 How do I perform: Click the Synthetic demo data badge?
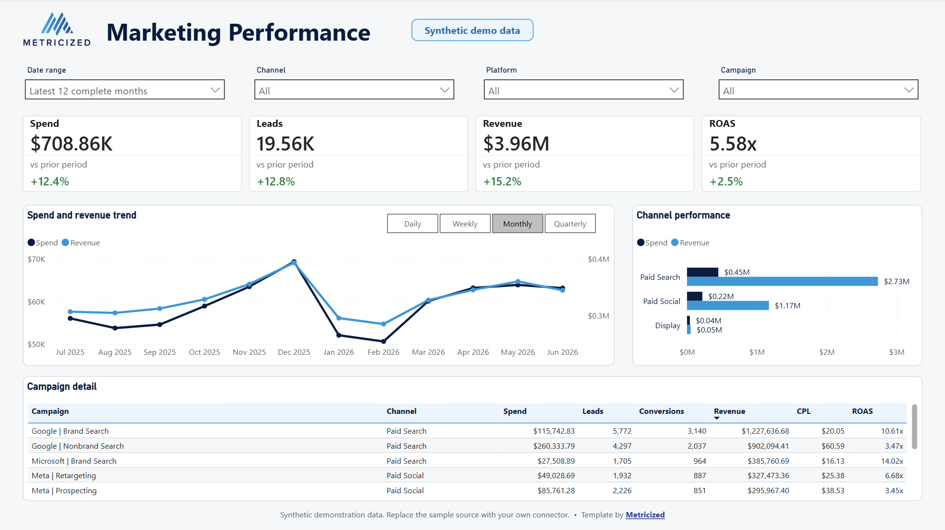point(472,30)
